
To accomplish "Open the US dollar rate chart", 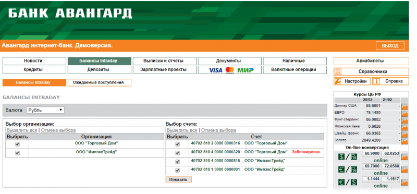I will coord(404,107).
